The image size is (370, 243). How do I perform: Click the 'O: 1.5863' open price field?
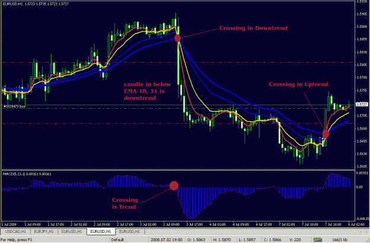(197, 240)
